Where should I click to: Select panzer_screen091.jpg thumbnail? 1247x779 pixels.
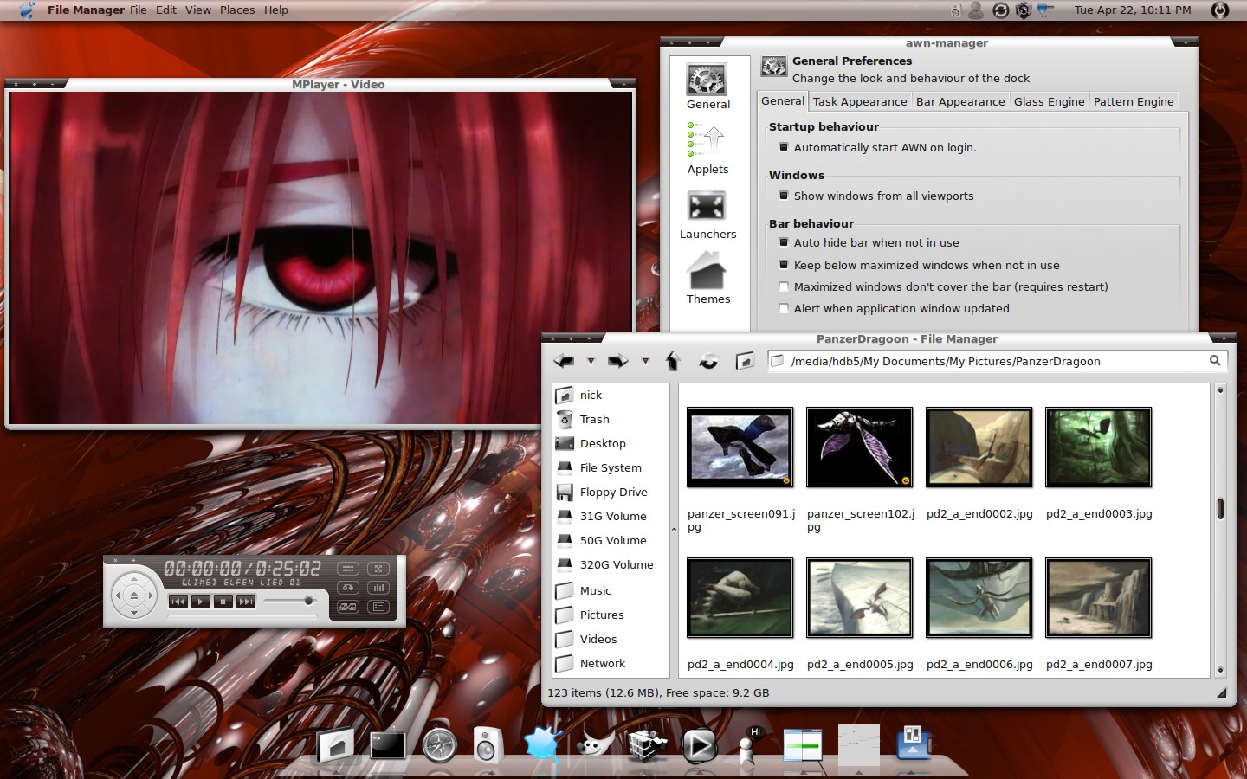(740, 447)
